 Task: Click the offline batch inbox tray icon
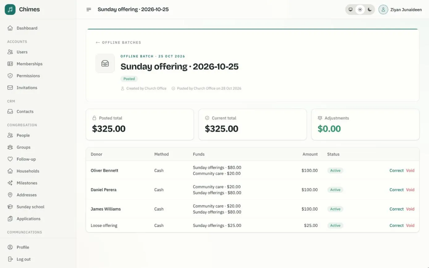pyautogui.click(x=105, y=63)
